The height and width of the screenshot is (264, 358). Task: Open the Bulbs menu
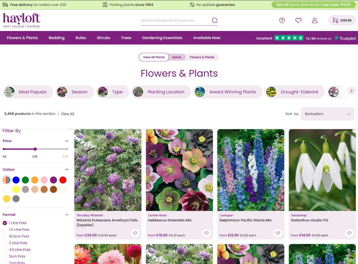tap(81, 38)
